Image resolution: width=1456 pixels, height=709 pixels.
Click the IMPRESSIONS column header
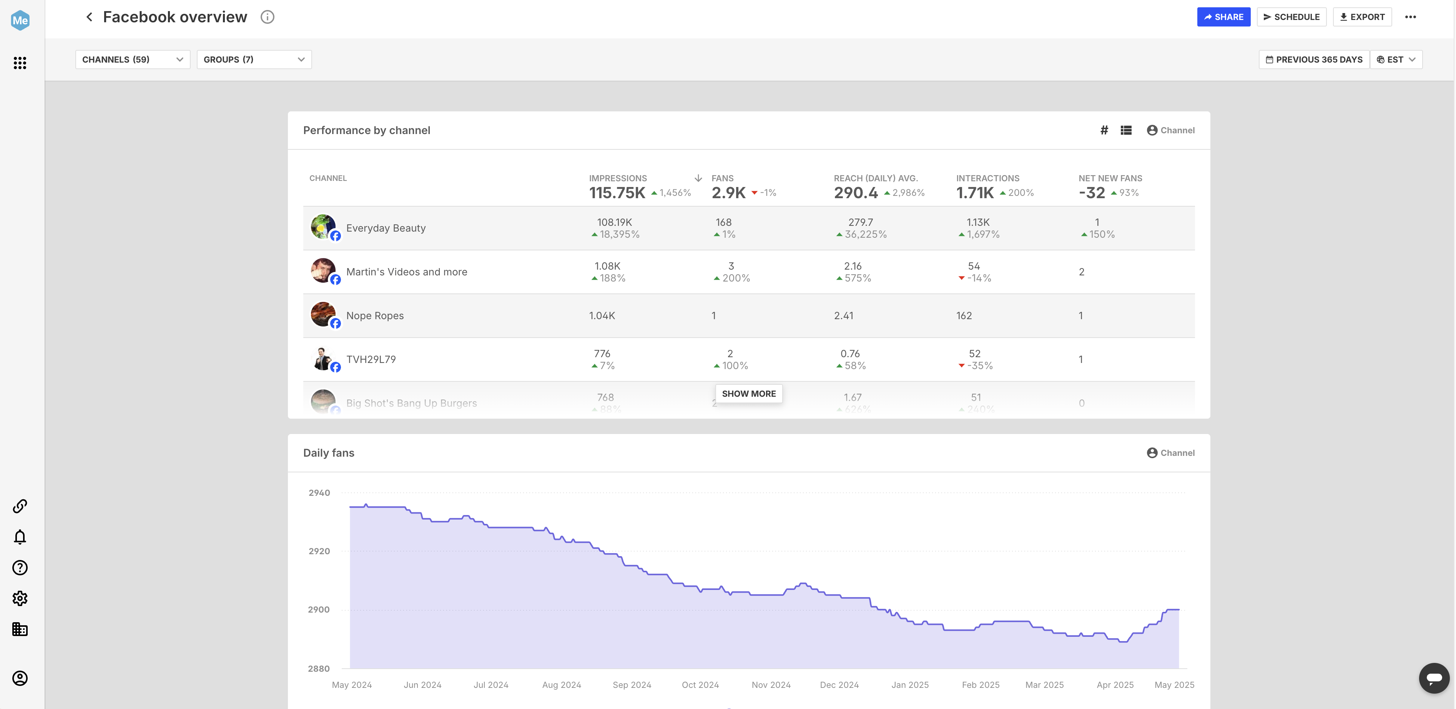618,178
